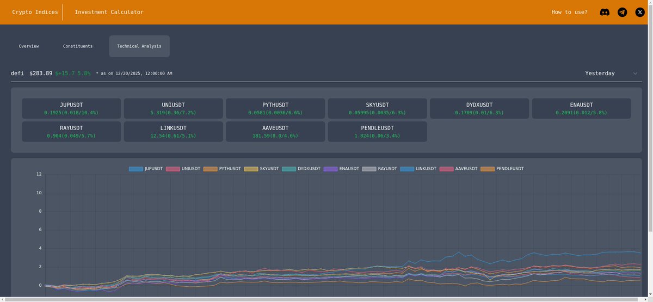The width and height of the screenshot is (653, 302).
Task: Open the SKYUSDT card
Action: tap(378, 108)
